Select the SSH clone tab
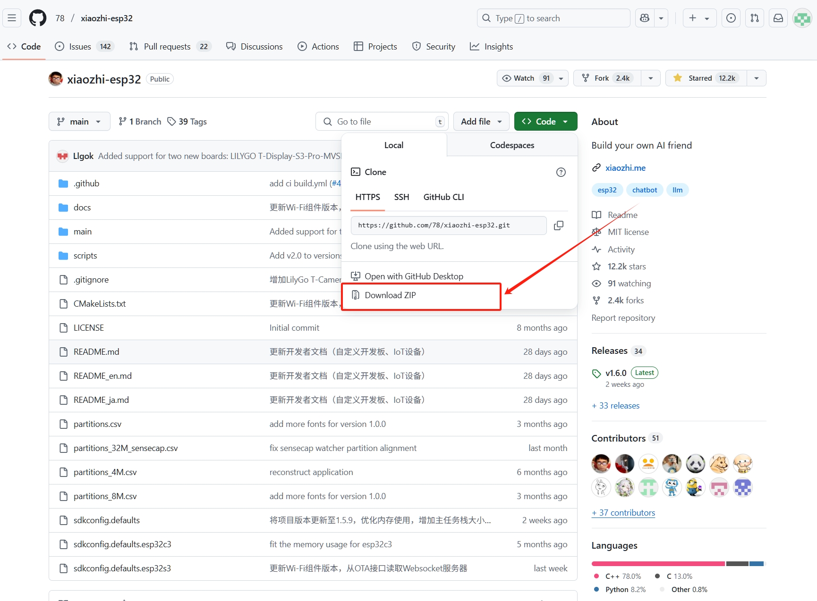Screen dimensions: 817x601 tap(401, 197)
